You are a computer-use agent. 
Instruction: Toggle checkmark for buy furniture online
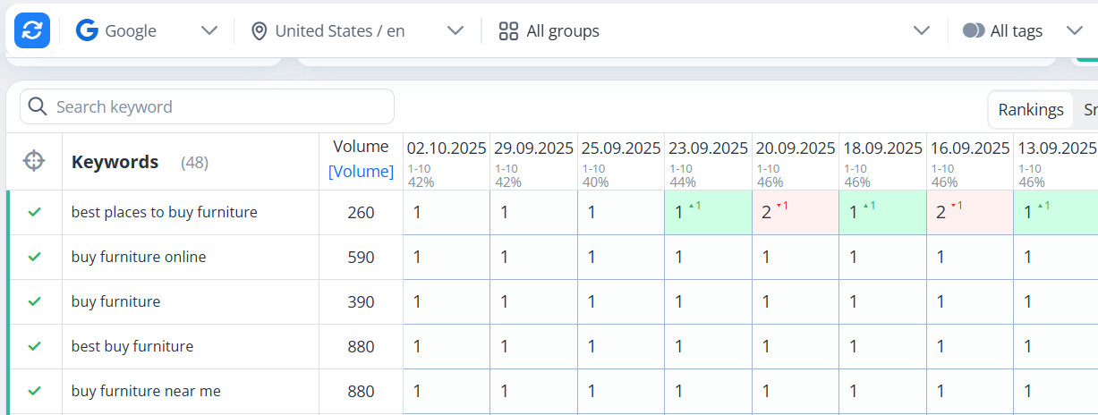pyautogui.click(x=34, y=257)
